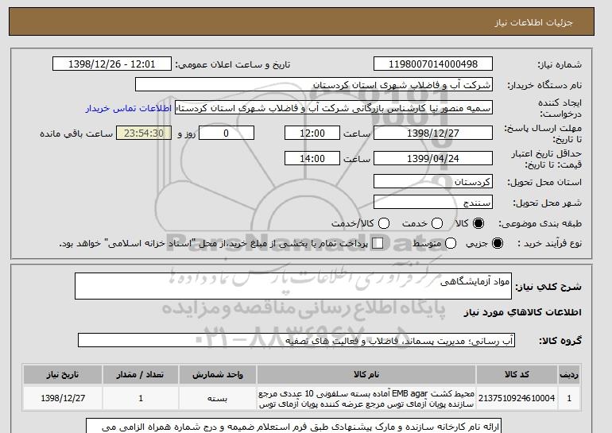612x433 pixels.
Task: Click product code 2137510924610004 cell
Action: (x=517, y=398)
